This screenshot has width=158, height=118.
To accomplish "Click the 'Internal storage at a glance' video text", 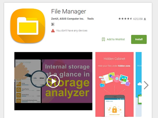I will [x=67, y=71].
